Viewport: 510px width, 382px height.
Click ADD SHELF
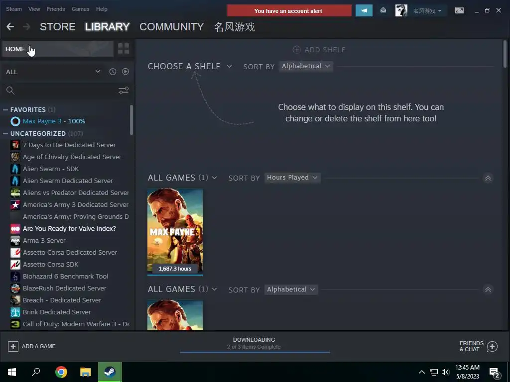click(x=319, y=50)
